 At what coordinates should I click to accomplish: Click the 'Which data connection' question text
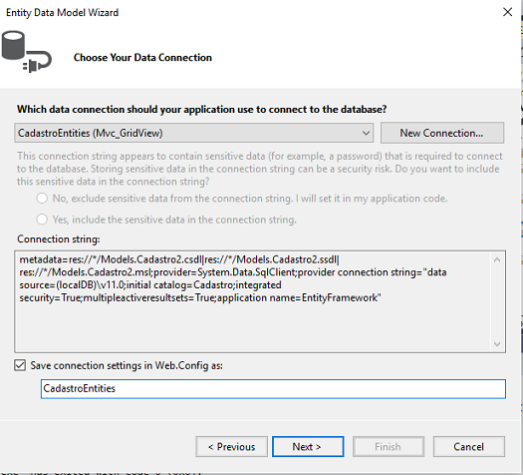click(x=202, y=109)
